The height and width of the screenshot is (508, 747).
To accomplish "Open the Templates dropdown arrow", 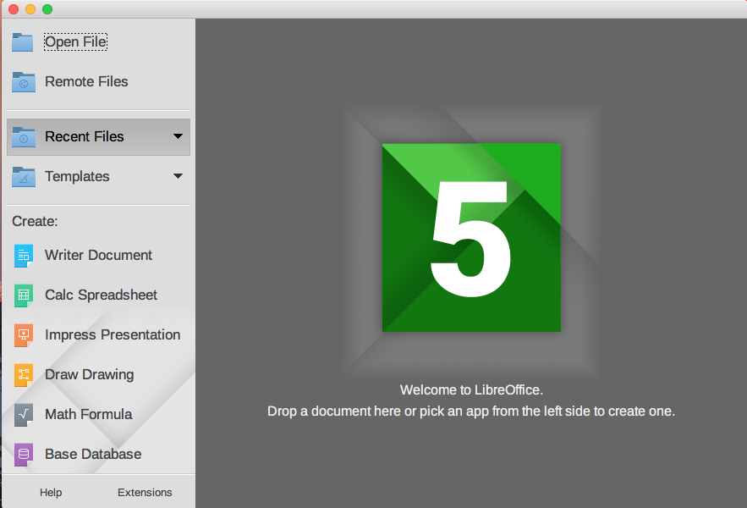I will 178,176.
